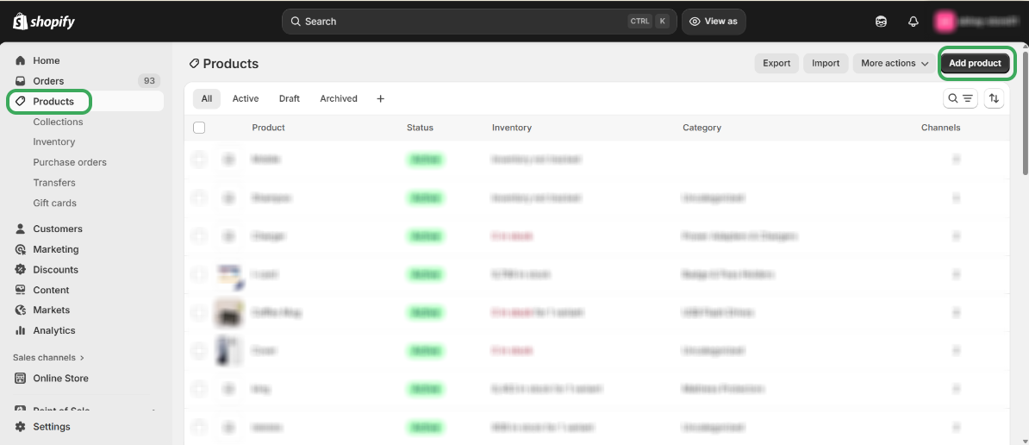The height and width of the screenshot is (445, 1029).
Task: Open the sort products icon
Action: pos(995,98)
